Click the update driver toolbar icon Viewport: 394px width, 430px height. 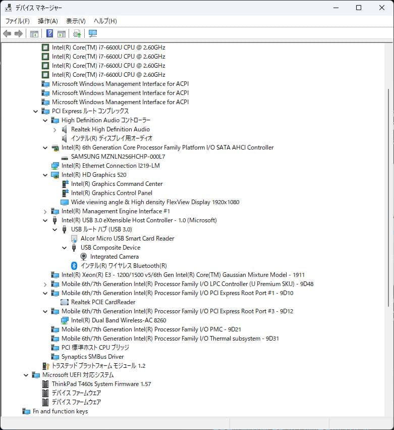[77, 34]
